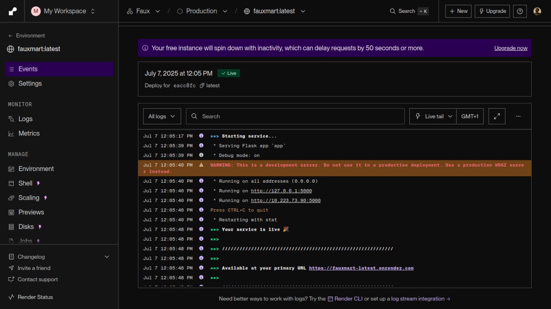This screenshot has width=551, height=309.
Task: Open the http://10.223.73.90:5000 link in logs
Action: pos(286,201)
